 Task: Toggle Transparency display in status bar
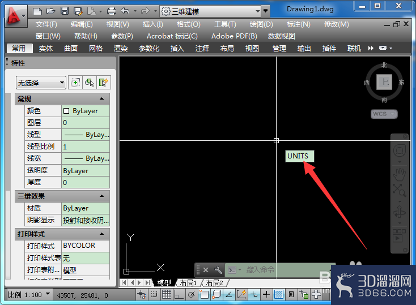[x=279, y=294]
